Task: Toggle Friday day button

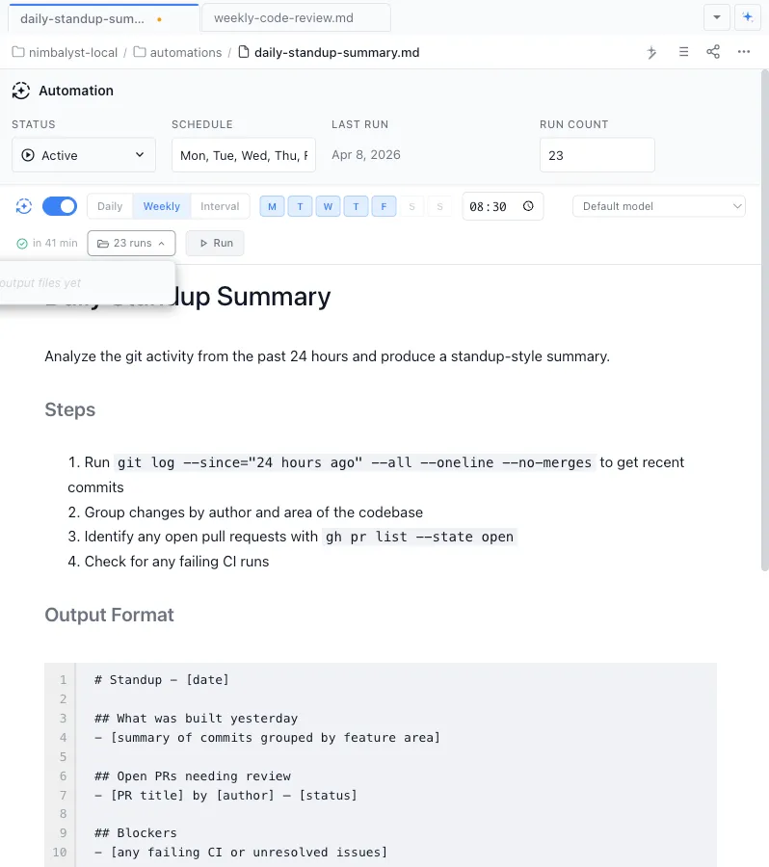Action: coord(384,207)
